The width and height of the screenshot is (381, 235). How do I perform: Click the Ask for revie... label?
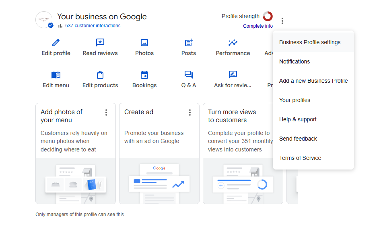click(x=233, y=86)
